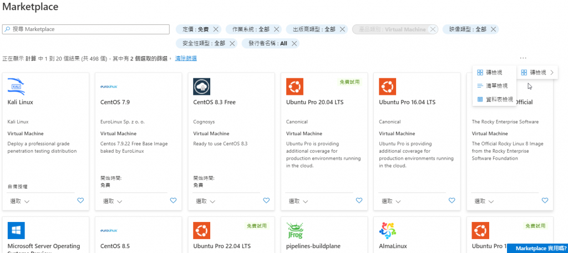The image size is (568, 253).
Task: Click the JFrog logo on pipelines-buildplane card
Action: 295,230
